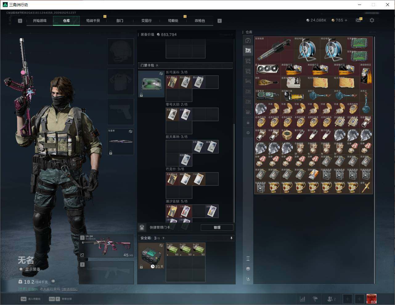
Task: Open the 特勤处 tab
Action: [173, 21]
